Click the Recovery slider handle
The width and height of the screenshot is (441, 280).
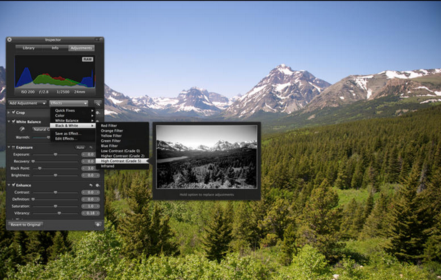click(x=33, y=161)
